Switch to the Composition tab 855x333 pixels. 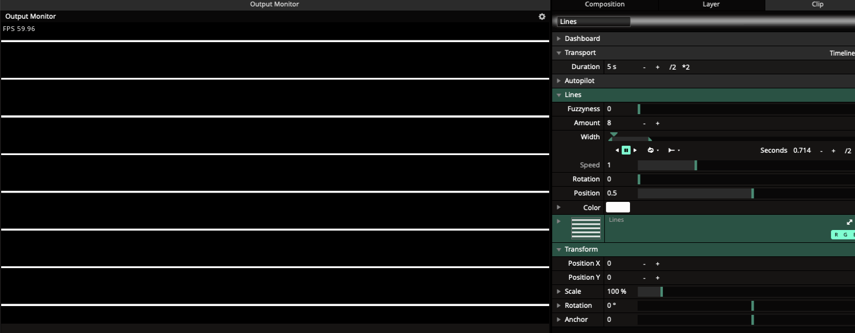604,5
